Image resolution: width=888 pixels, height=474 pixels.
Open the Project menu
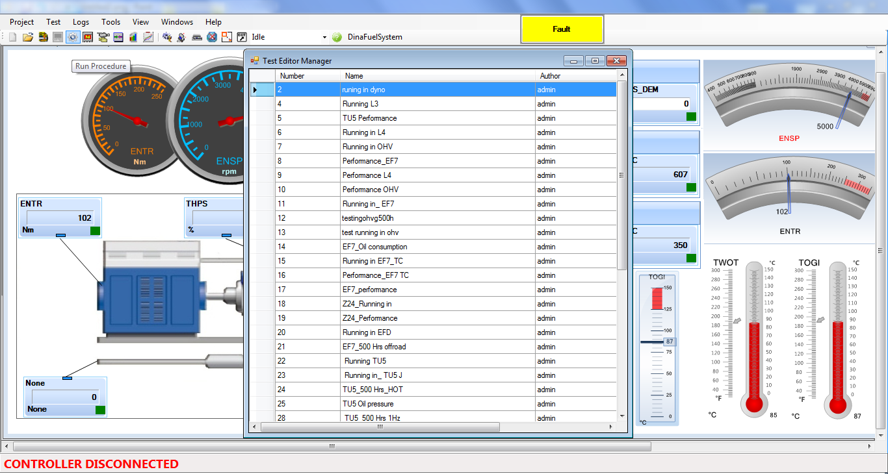(22, 22)
